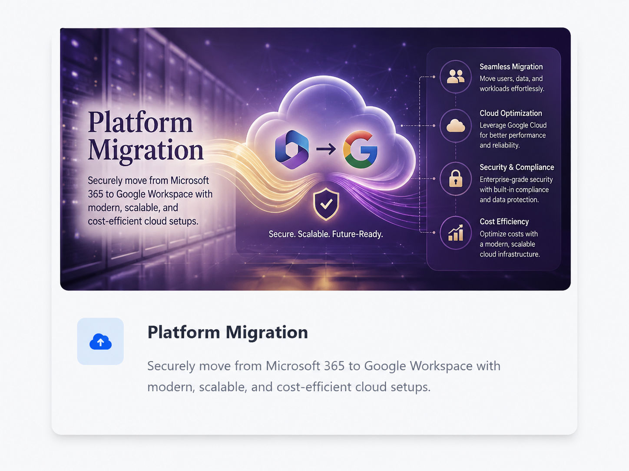The width and height of the screenshot is (629, 471).
Task: Click the card description below the heading
Action: click(x=324, y=376)
